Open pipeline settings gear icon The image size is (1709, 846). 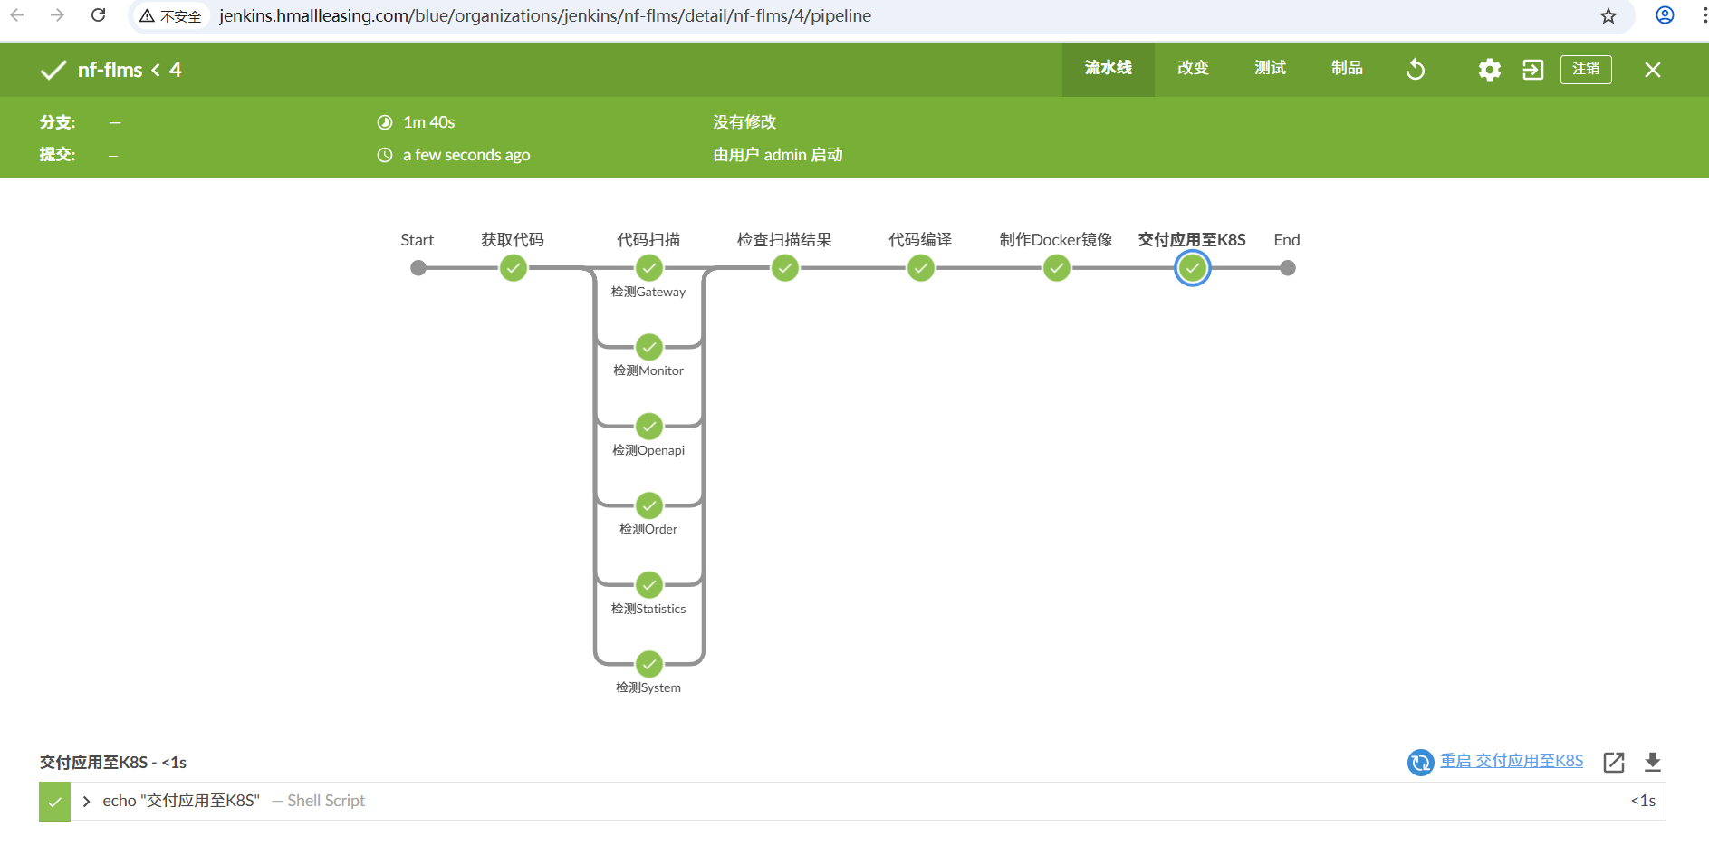(x=1489, y=70)
